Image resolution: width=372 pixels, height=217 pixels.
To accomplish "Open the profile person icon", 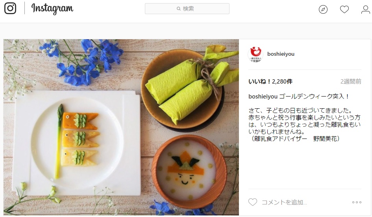I will pyautogui.click(x=366, y=9).
